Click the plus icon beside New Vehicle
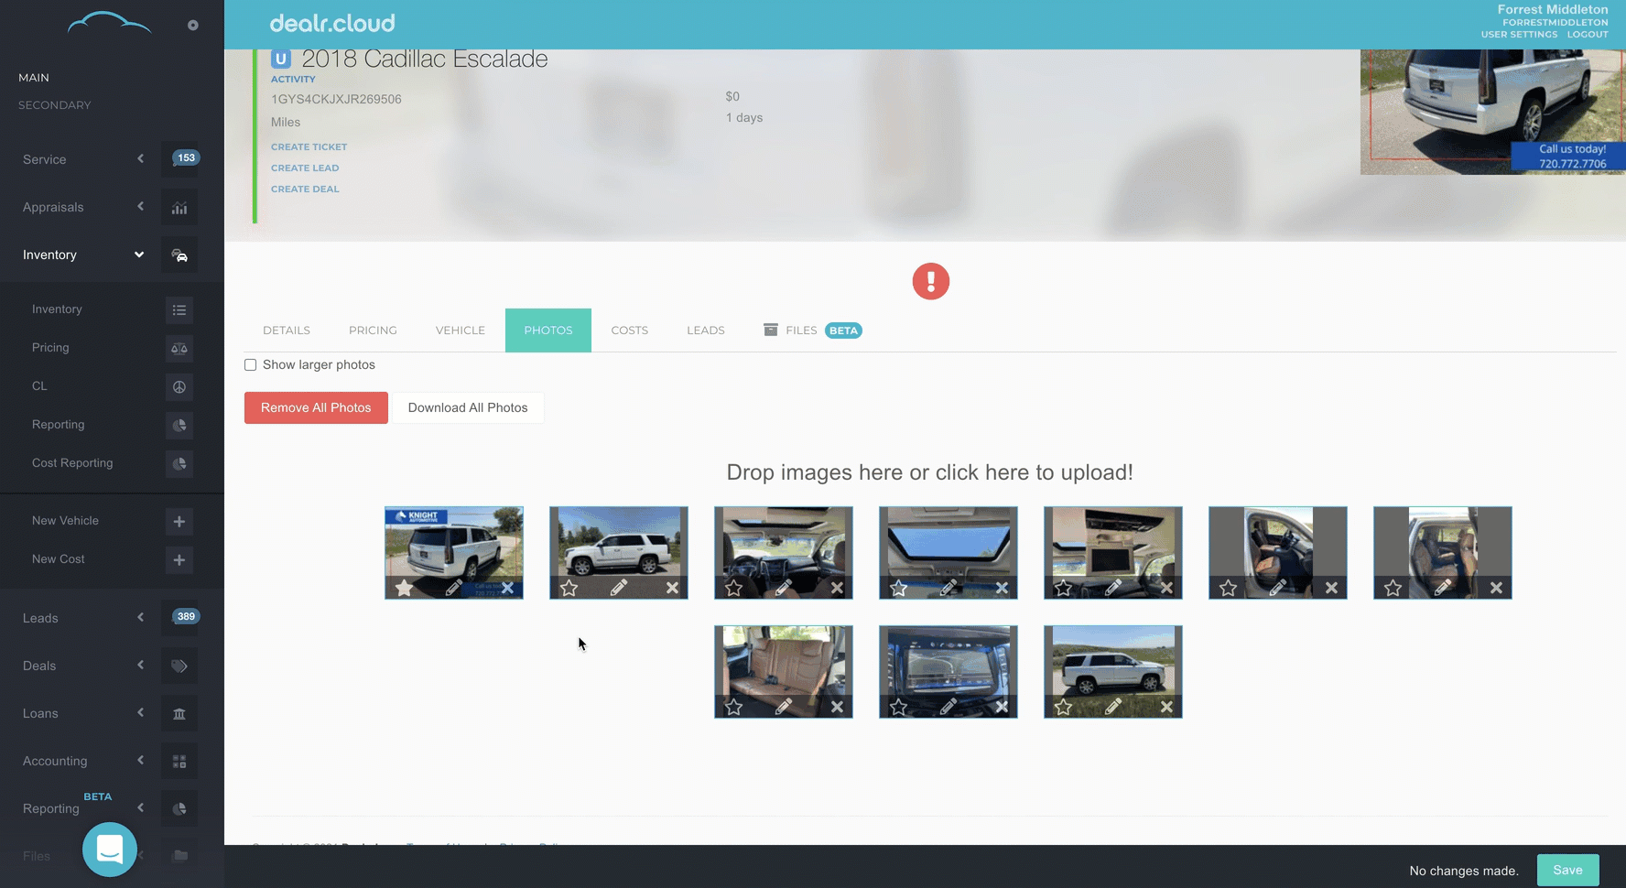 coord(179,522)
